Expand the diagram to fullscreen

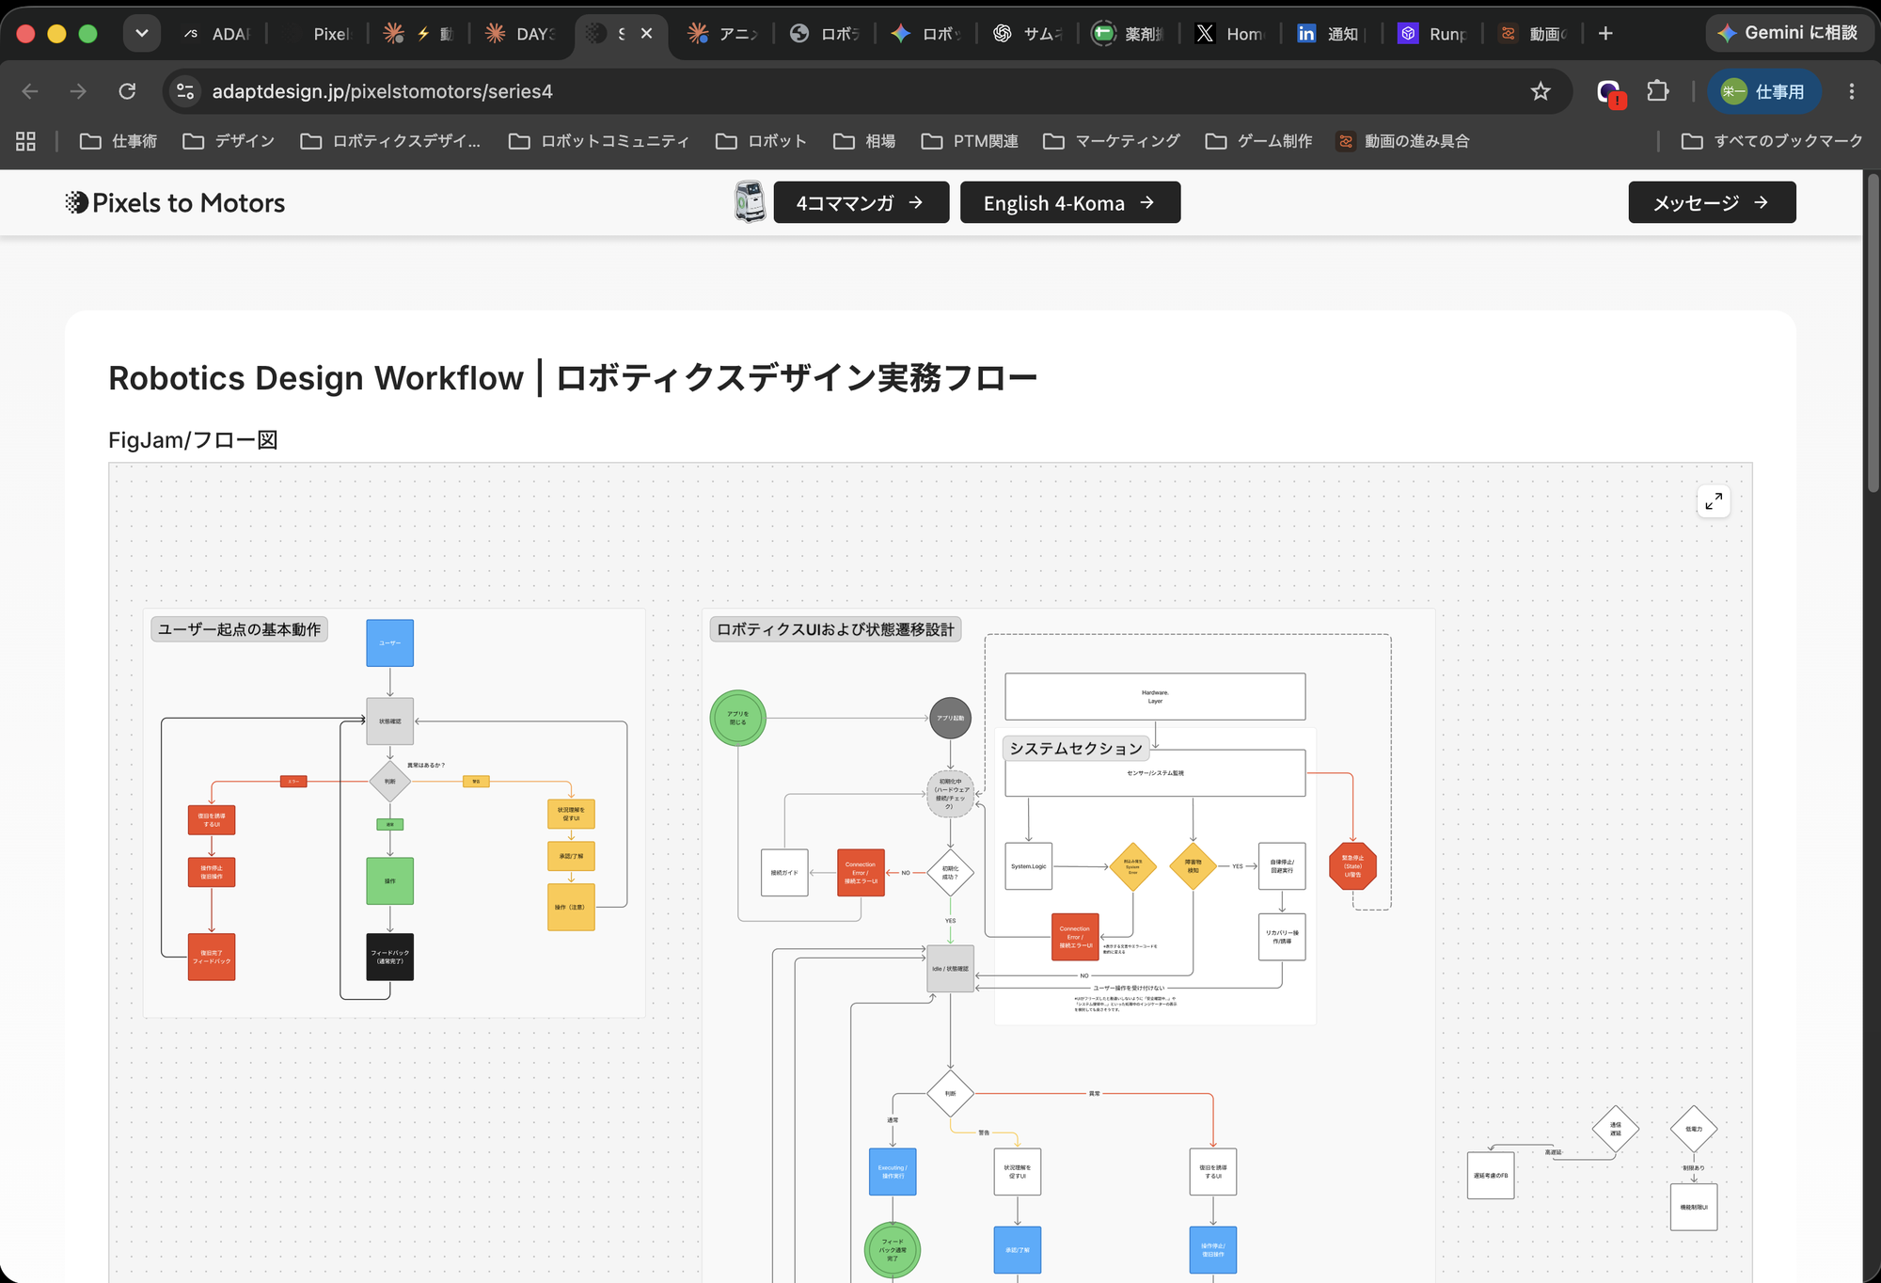point(1714,500)
